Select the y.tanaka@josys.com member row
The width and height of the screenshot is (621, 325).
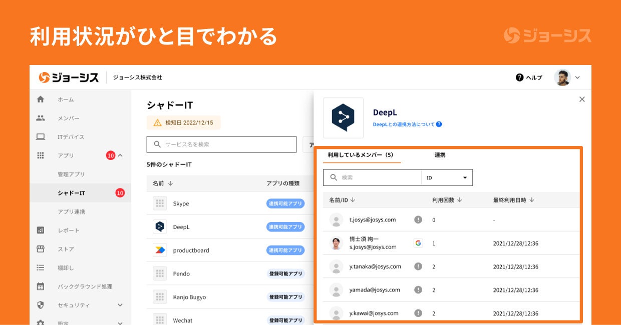[x=451, y=266]
